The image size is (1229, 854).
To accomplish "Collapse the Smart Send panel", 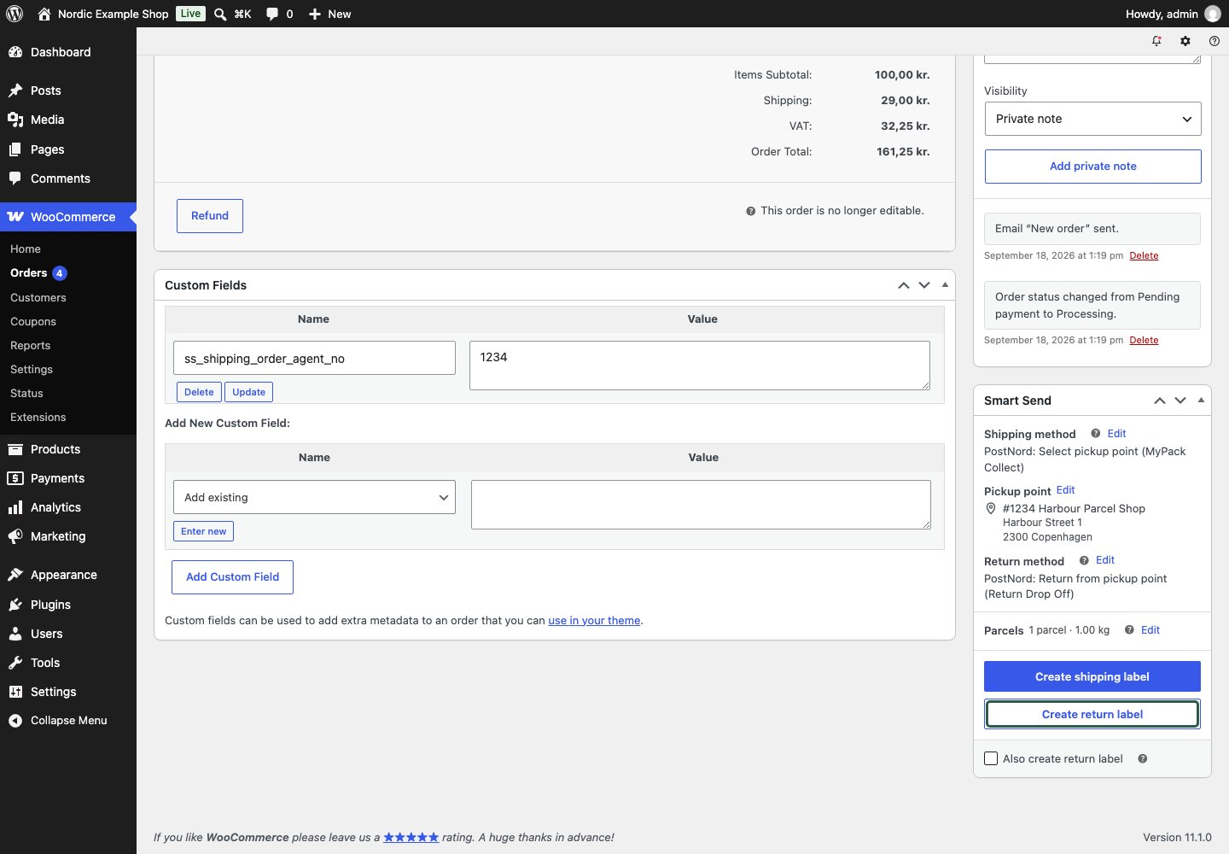I will point(1201,400).
